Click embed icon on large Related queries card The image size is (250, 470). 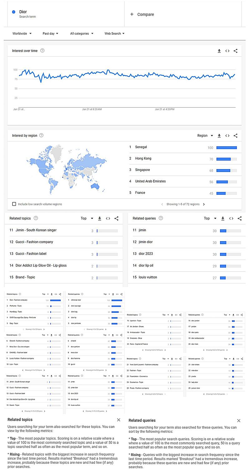pyautogui.click(x=231, y=219)
